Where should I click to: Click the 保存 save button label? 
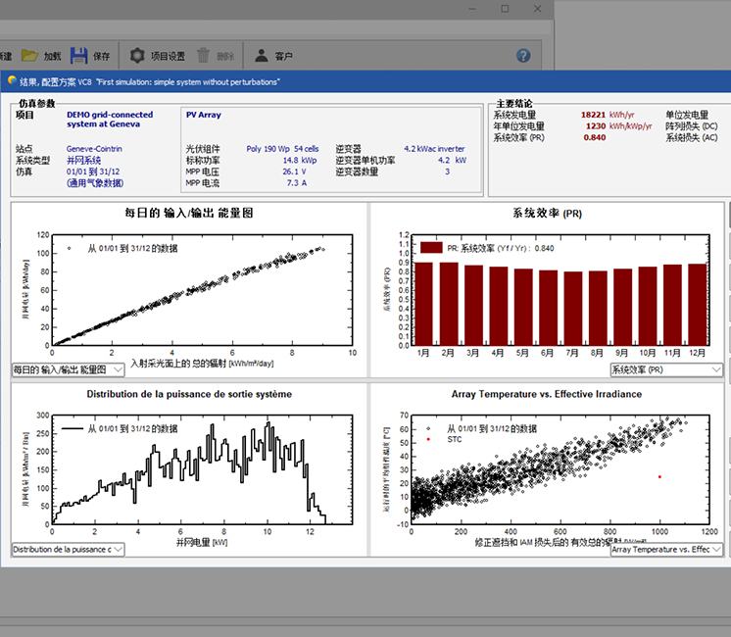pyautogui.click(x=101, y=57)
